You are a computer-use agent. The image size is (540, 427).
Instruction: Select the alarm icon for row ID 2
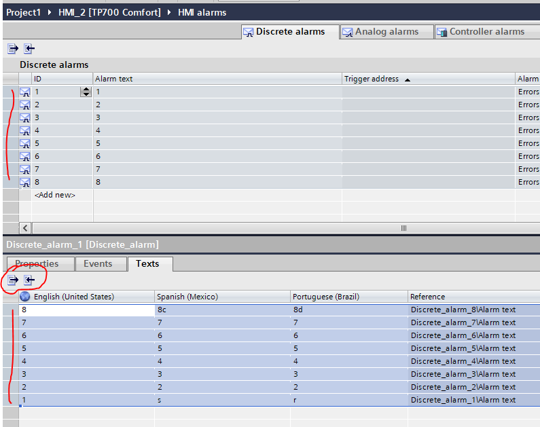coord(25,105)
